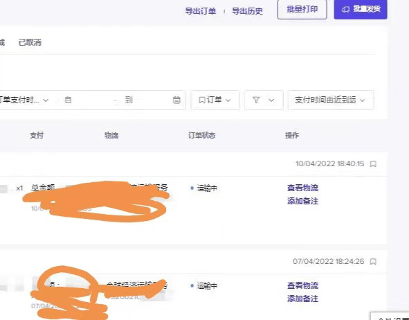Image resolution: width=409 pixels, height=320 pixels.
Task: Bookmark the order dated 07/04/2022 18:24:26
Action: point(373,262)
